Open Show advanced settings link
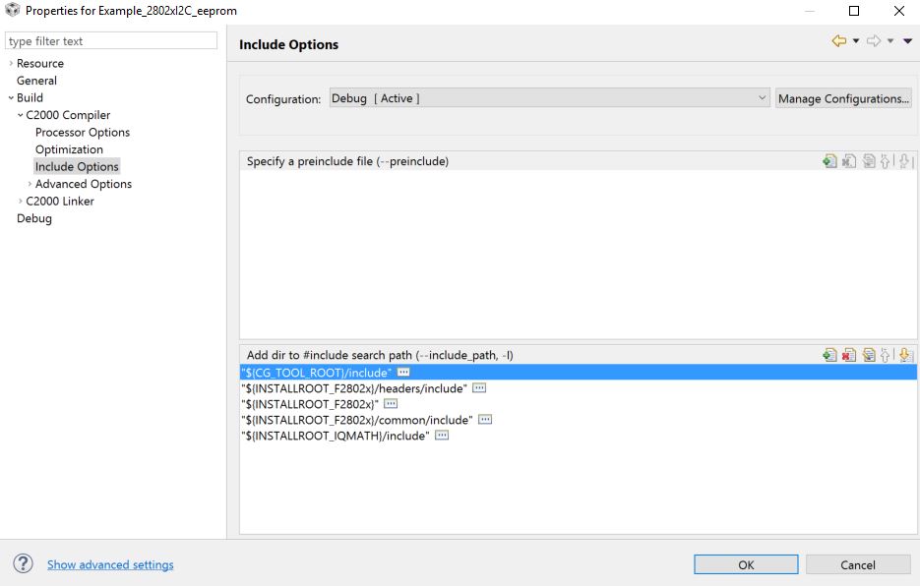Viewport: 920px width, 586px height. (x=108, y=564)
